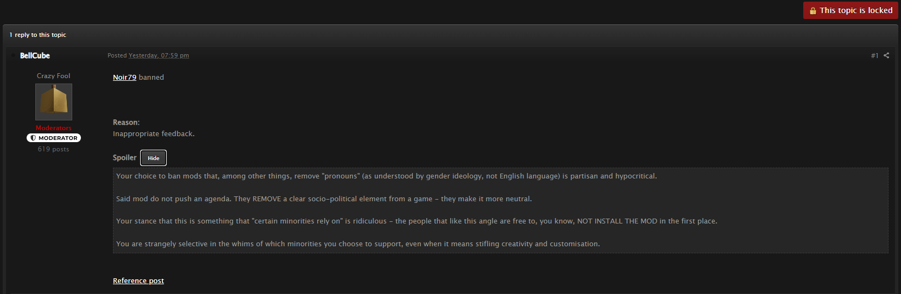
Task: Click the gold padlock icon
Action: click(x=813, y=11)
